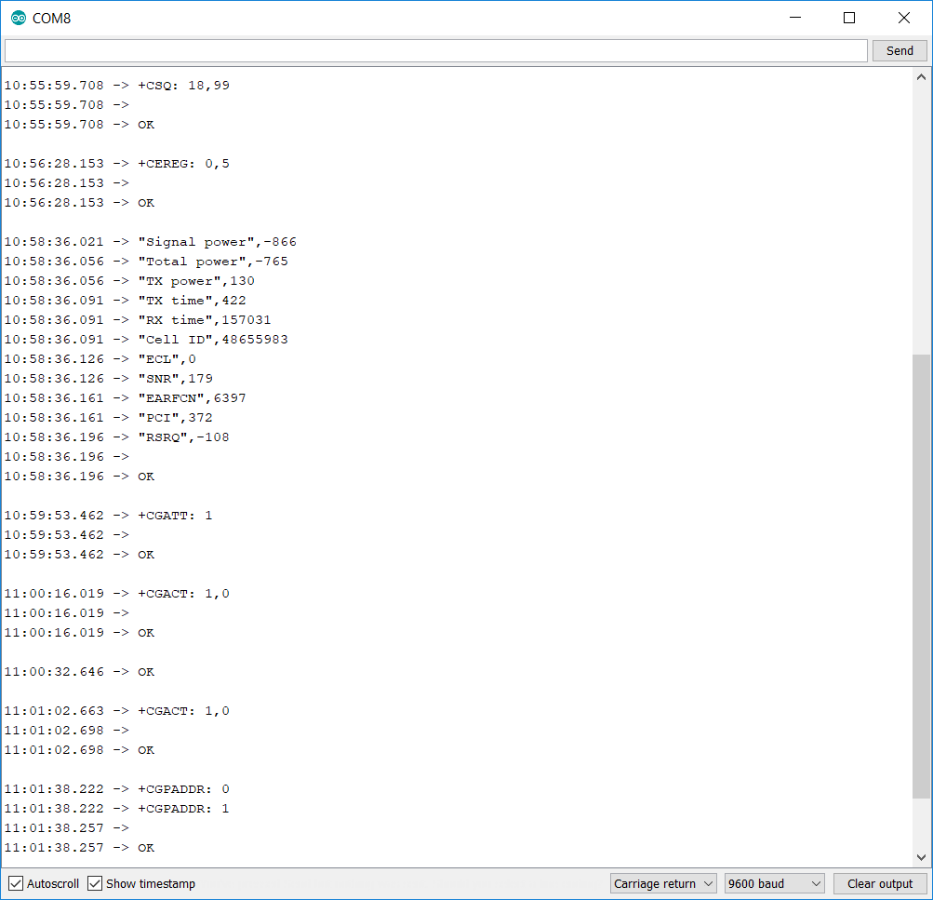Click the '"RSRQ",-108' line
This screenshot has height=900, width=933.
coord(116,437)
